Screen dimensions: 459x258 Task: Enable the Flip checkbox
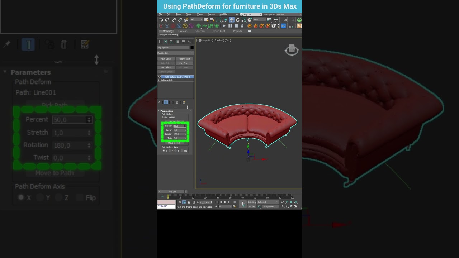point(183,150)
